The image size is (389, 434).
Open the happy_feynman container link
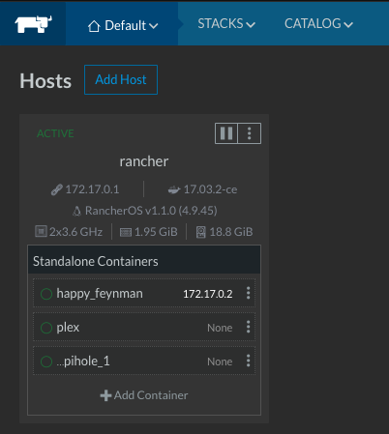tap(100, 294)
